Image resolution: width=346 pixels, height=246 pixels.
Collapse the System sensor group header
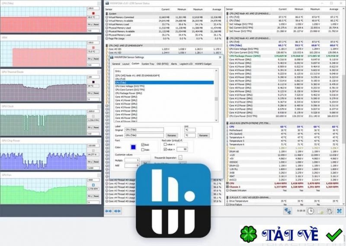164,14
